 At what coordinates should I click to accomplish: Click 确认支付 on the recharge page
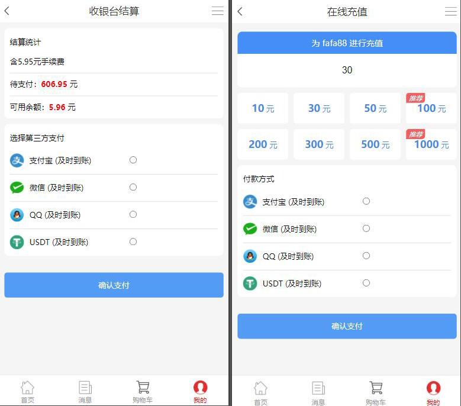click(x=347, y=326)
